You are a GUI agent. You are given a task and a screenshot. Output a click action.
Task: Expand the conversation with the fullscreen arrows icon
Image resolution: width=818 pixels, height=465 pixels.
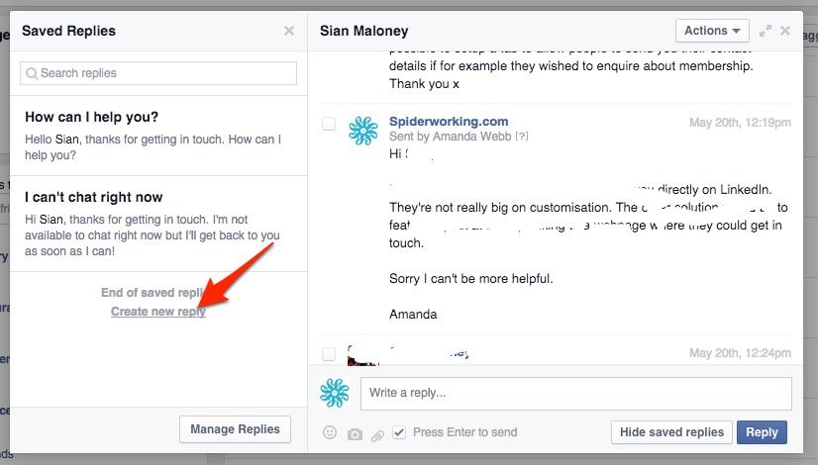[x=766, y=31]
